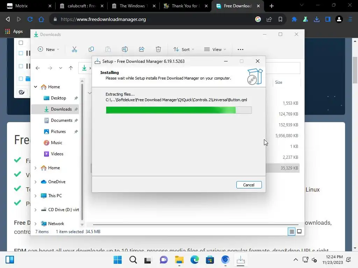
Task: Select the file sized 124,769 KB
Action: click(x=288, y=114)
